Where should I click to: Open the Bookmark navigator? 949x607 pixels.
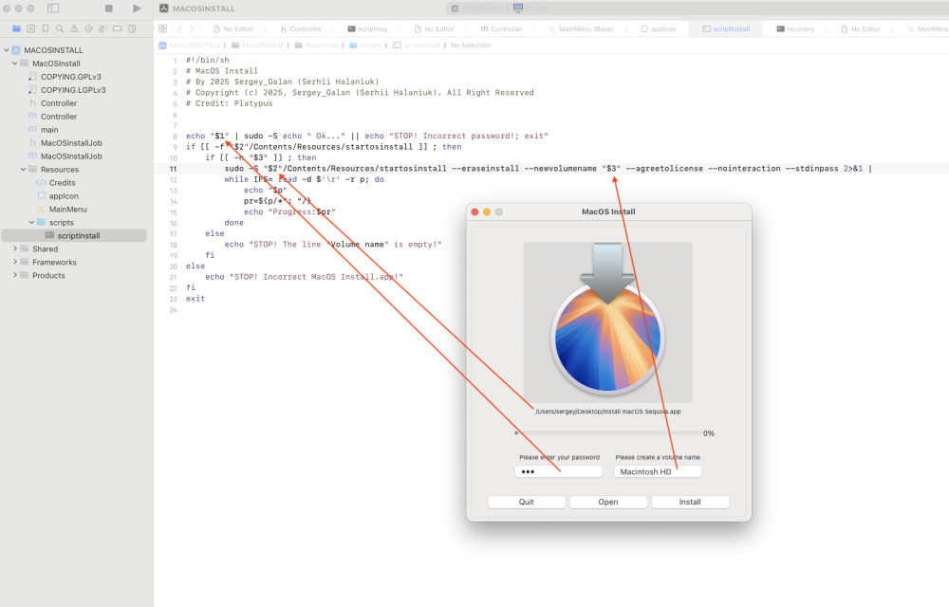pyautogui.click(x=46, y=28)
